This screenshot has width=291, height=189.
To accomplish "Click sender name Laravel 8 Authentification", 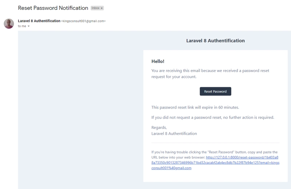I will [x=39, y=21].
